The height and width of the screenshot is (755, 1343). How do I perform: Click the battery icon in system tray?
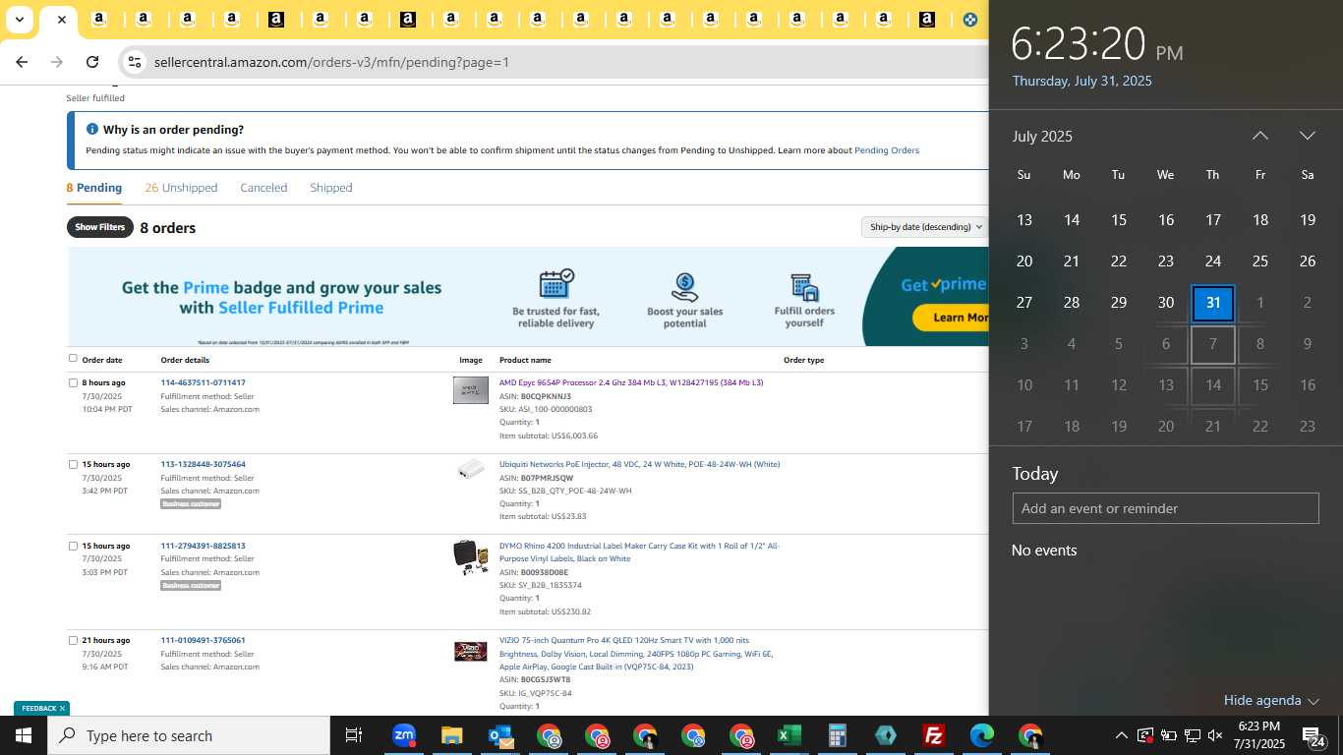(x=1168, y=735)
